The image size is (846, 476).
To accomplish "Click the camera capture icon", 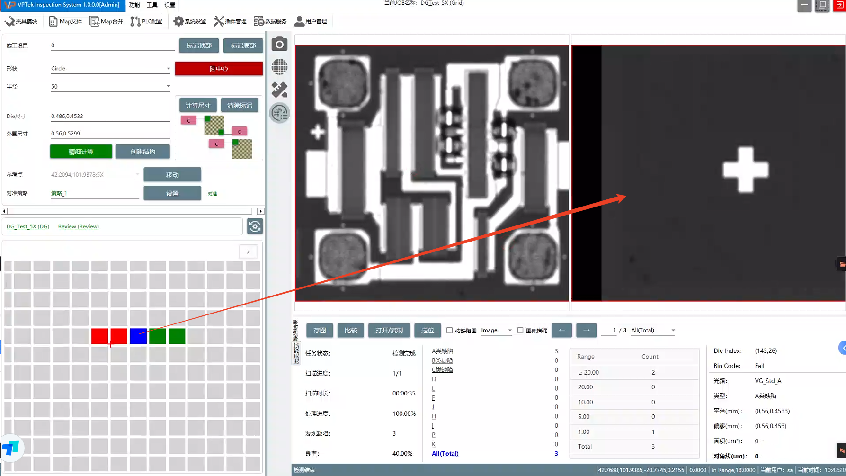I will click(x=279, y=45).
